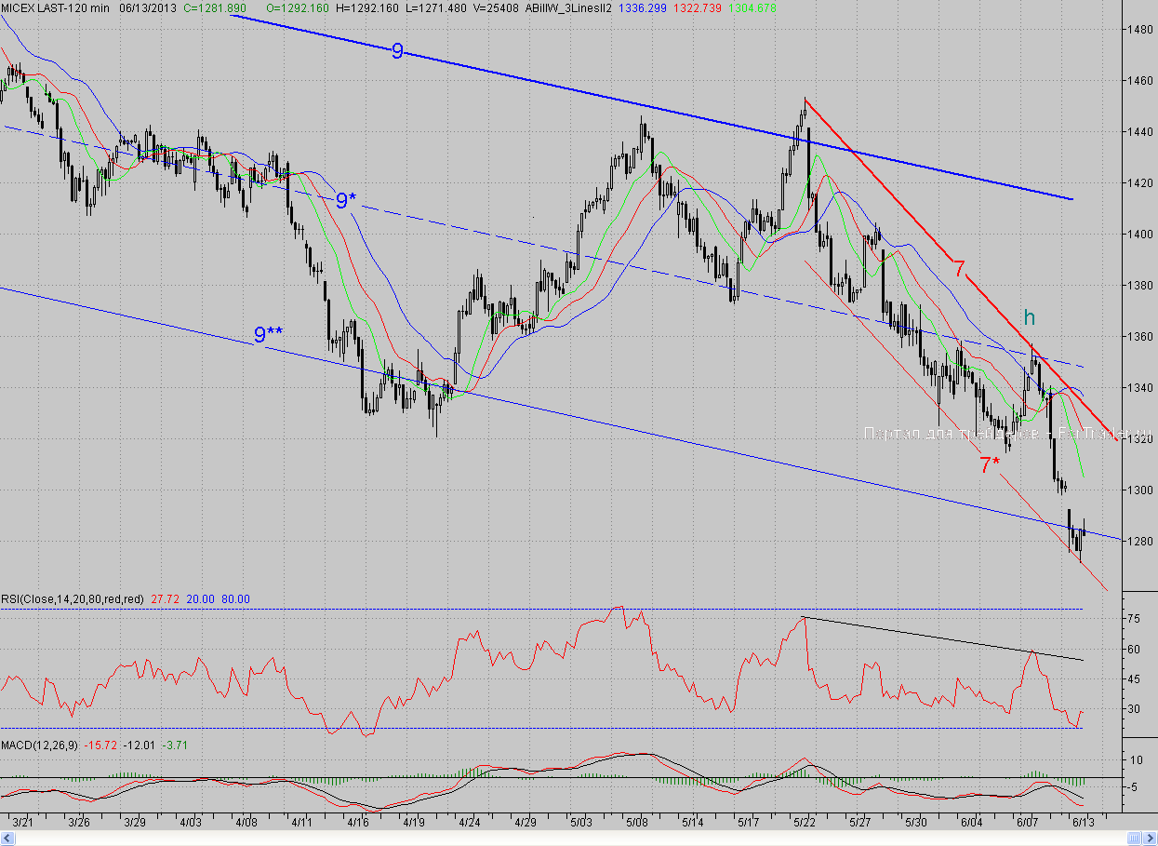Select the lower channel label 9**
The height and width of the screenshot is (846, 1158).
pos(269,335)
